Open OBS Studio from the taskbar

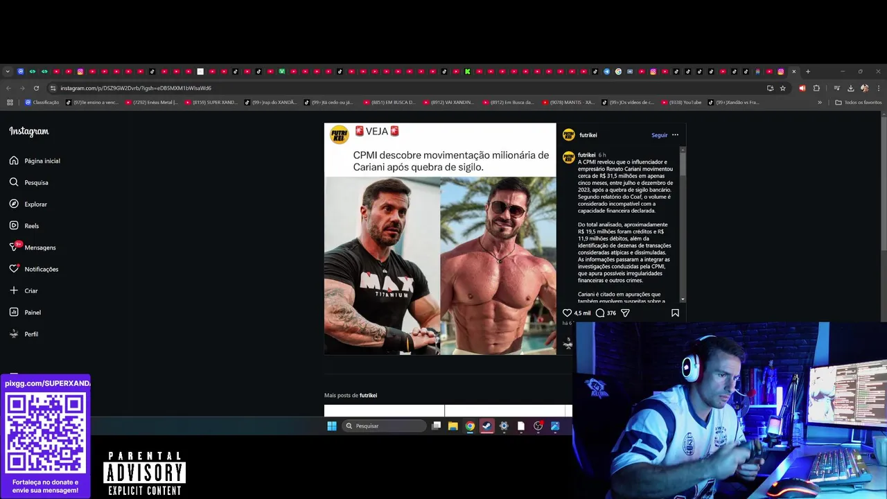point(538,426)
